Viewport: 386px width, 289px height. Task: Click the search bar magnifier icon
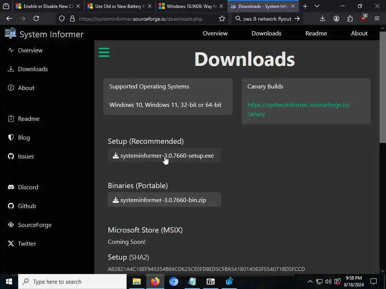[238, 19]
